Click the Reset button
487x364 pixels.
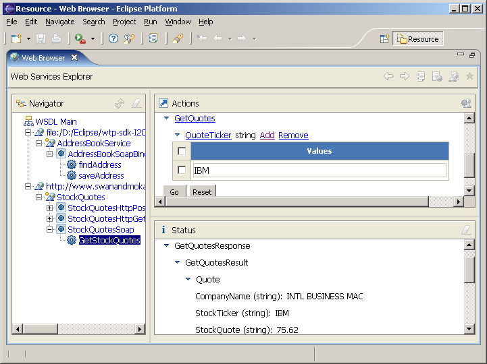202,191
